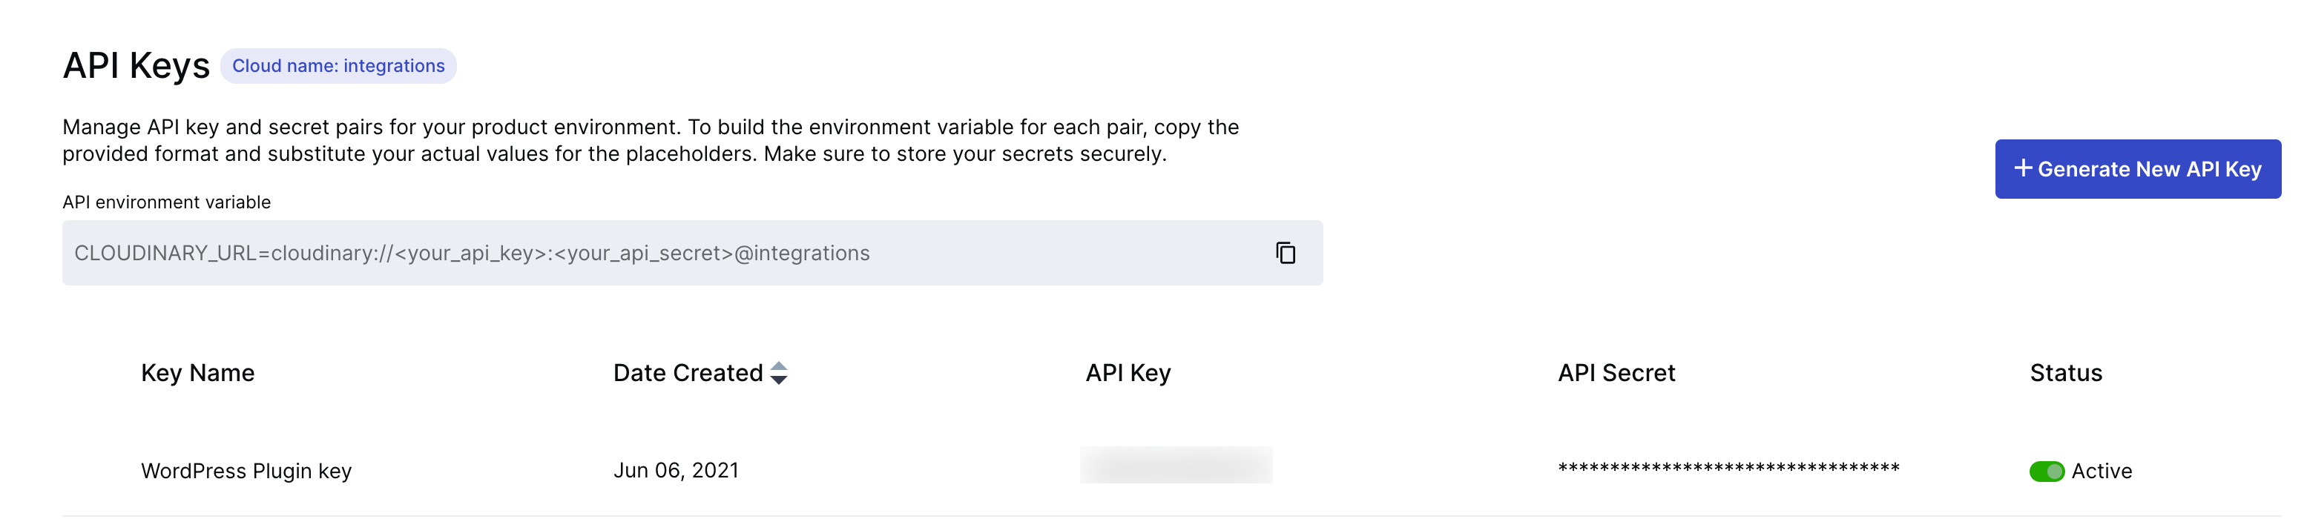Select the WordPress Plugin key name
This screenshot has height=519, width=2307.
pyautogui.click(x=246, y=472)
